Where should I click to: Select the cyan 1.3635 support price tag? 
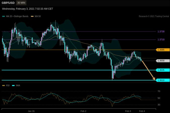coord(163,70)
